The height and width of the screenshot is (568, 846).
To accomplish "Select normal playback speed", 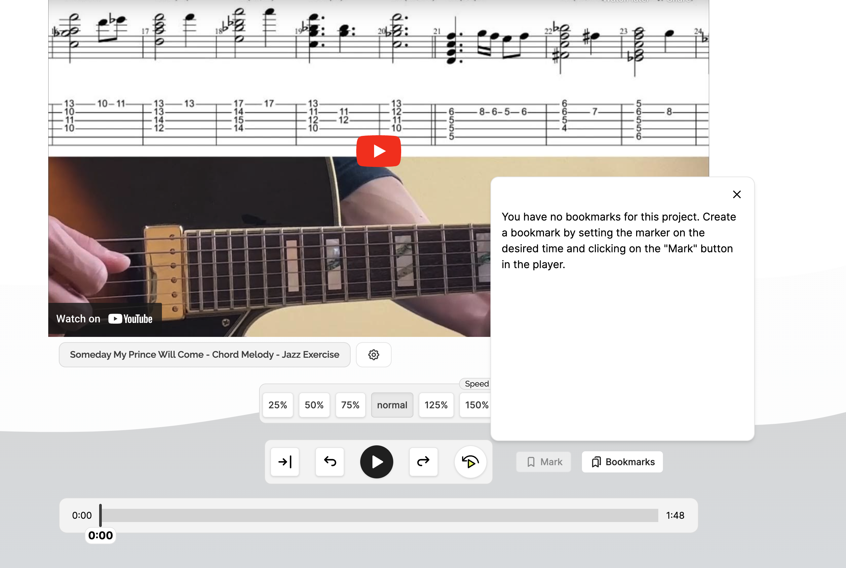I will pyautogui.click(x=392, y=405).
